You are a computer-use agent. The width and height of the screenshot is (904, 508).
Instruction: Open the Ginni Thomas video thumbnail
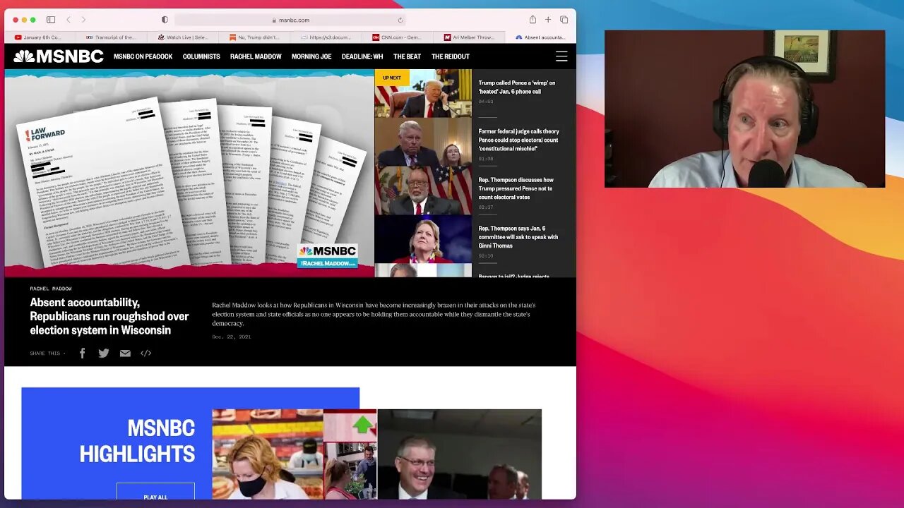[423, 239]
